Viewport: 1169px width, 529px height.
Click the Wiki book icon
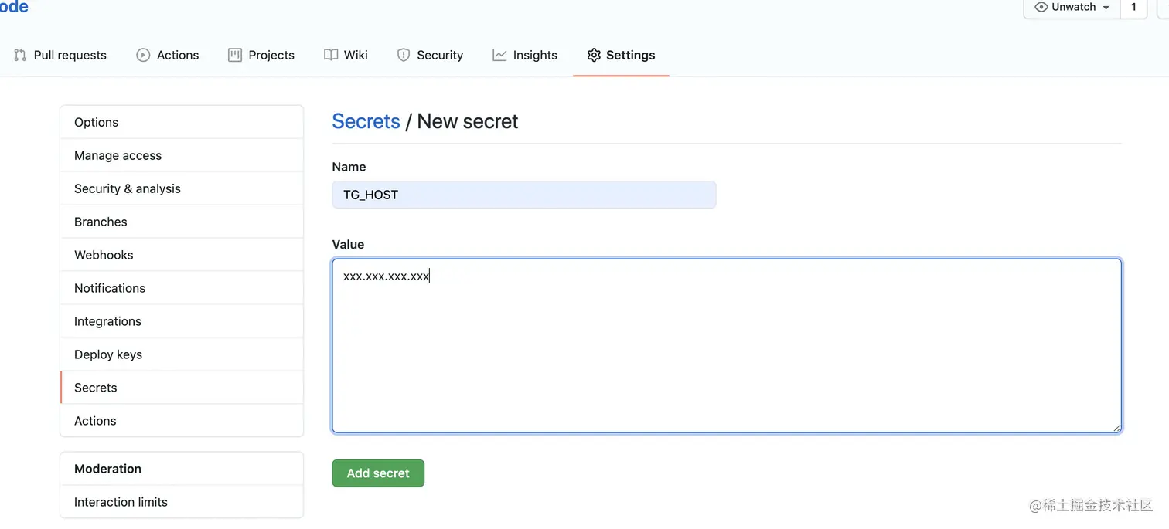(x=331, y=55)
